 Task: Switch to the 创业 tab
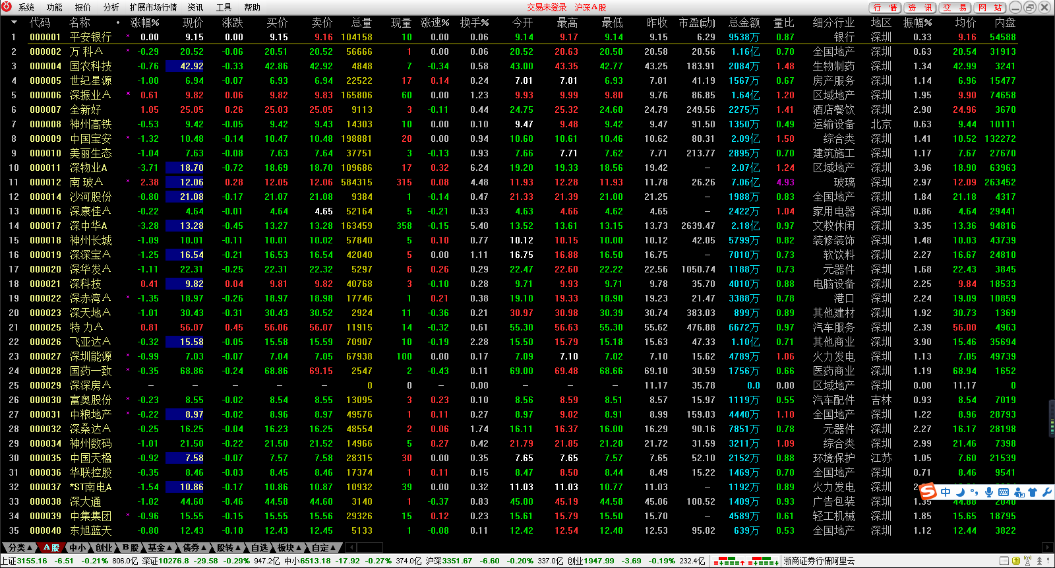[104, 548]
